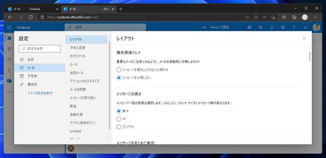Close the settings dialog with X
This screenshot has width=326, height=158.
pyautogui.click(x=304, y=39)
